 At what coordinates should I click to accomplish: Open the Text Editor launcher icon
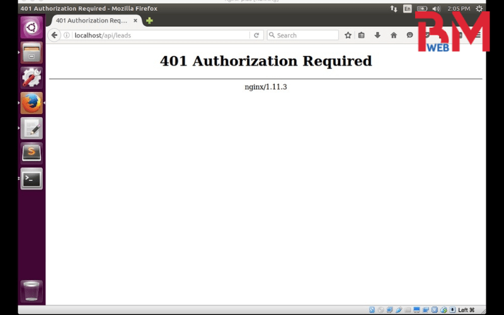[x=31, y=129]
